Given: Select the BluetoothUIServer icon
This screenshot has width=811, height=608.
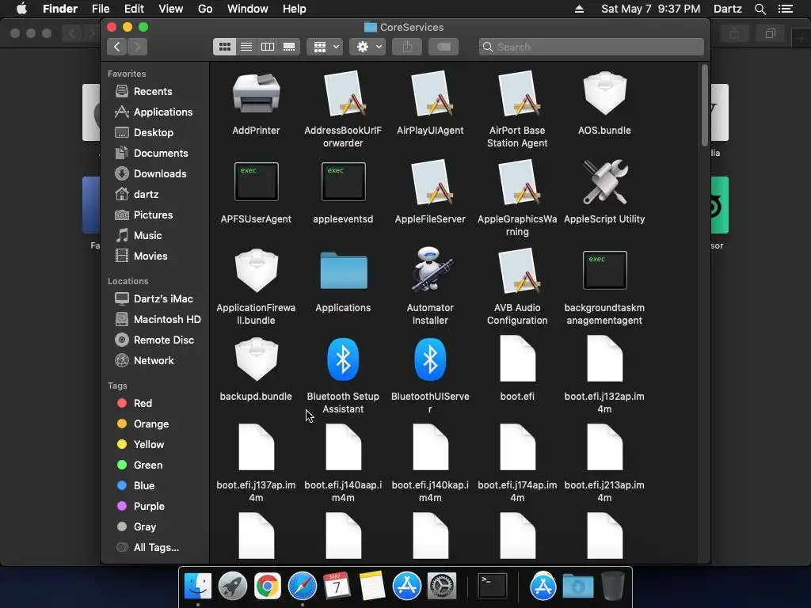Looking at the screenshot, I should [x=430, y=359].
